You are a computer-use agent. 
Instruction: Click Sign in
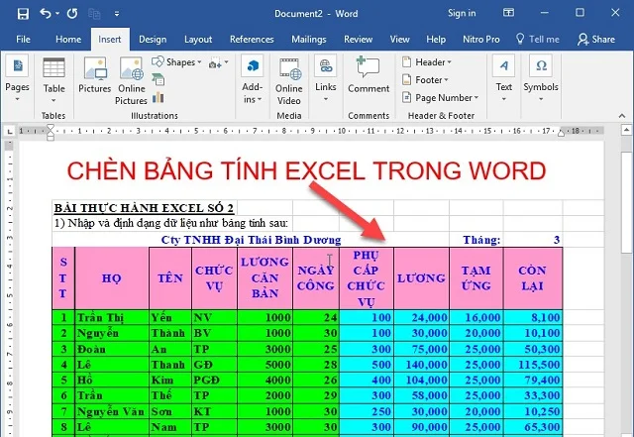pyautogui.click(x=462, y=13)
